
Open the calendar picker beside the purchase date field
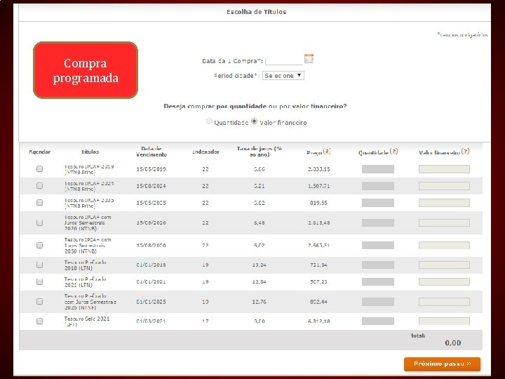309,59
